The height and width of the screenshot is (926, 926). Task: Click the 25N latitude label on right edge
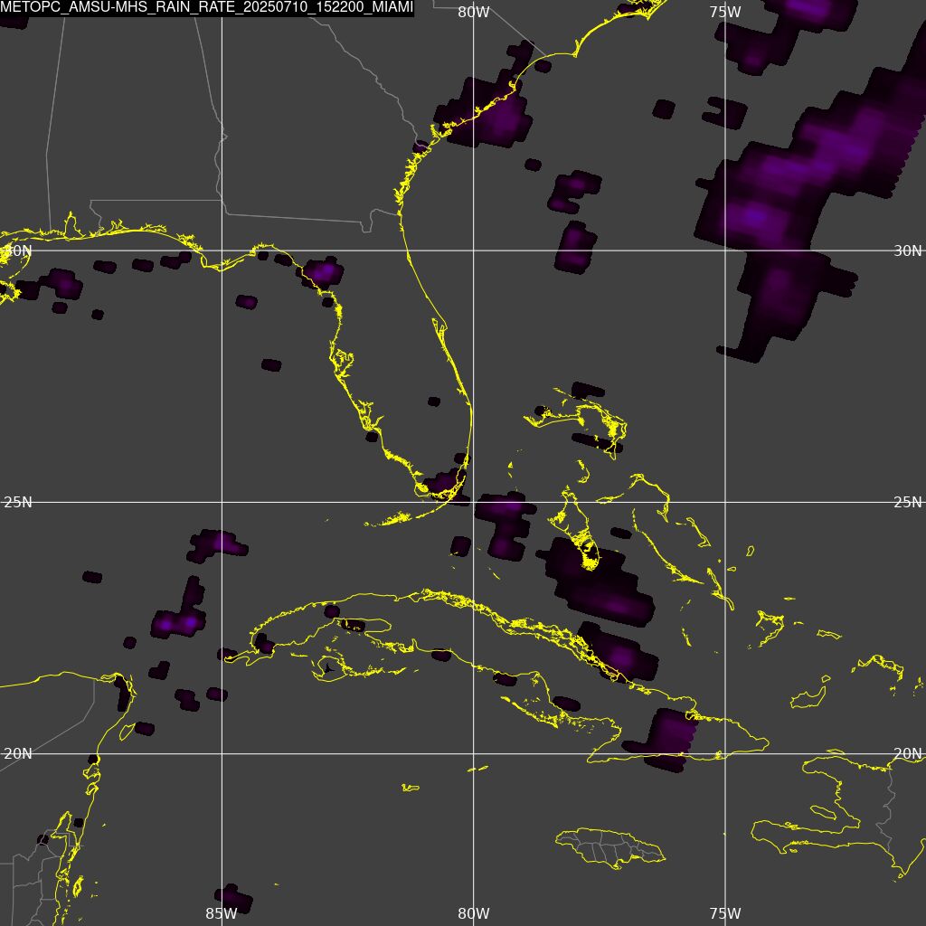[907, 503]
